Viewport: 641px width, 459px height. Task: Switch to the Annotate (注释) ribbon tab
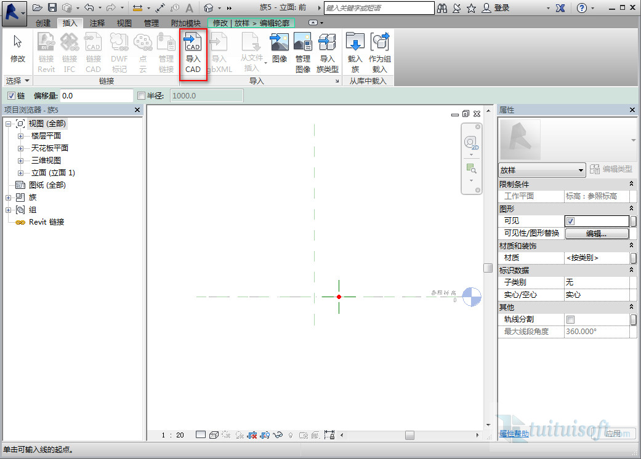[x=97, y=23]
